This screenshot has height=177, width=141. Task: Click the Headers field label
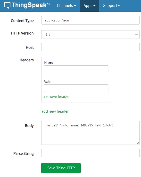(x=26, y=60)
